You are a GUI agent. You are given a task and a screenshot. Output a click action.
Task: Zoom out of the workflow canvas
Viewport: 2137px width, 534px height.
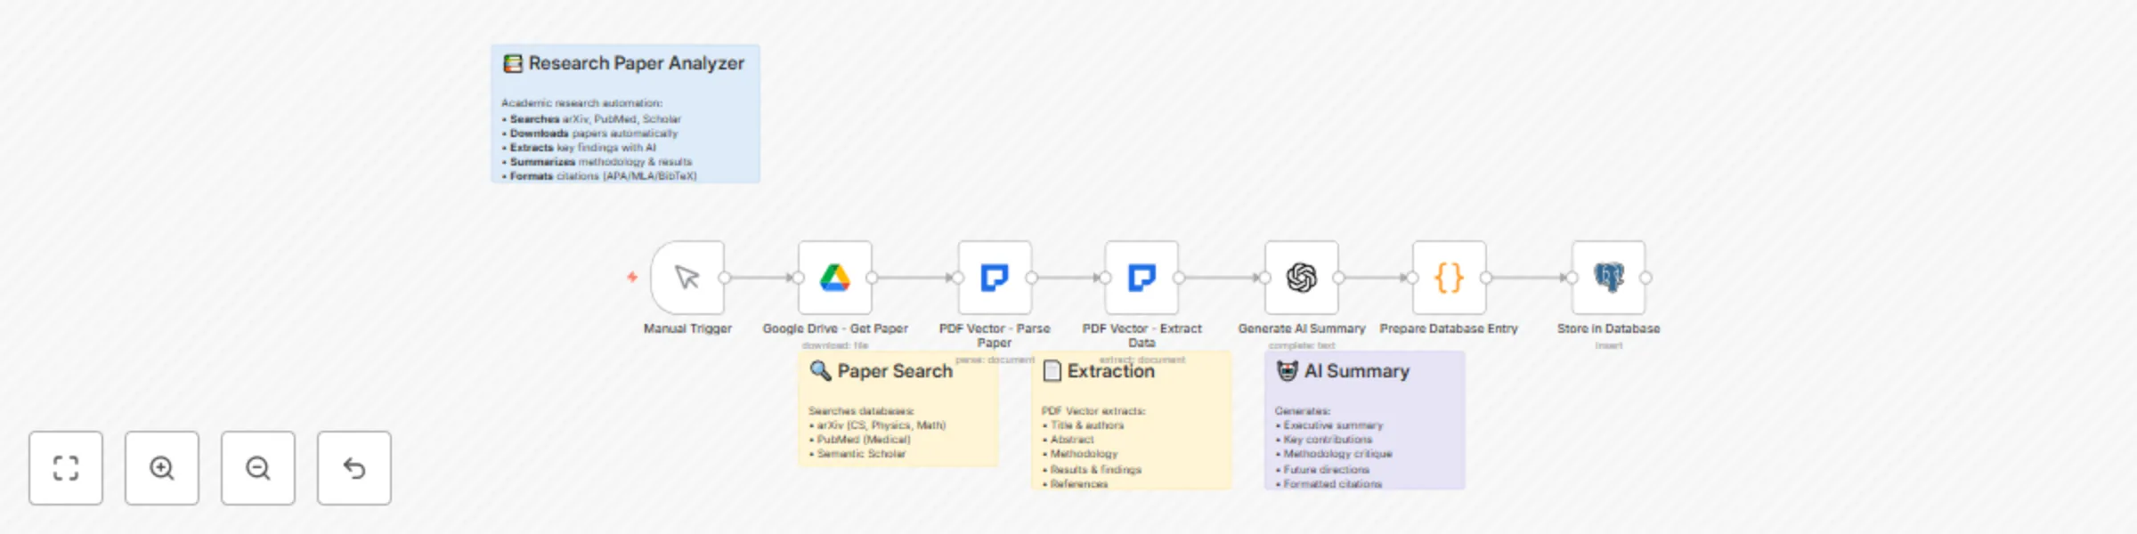pos(258,468)
